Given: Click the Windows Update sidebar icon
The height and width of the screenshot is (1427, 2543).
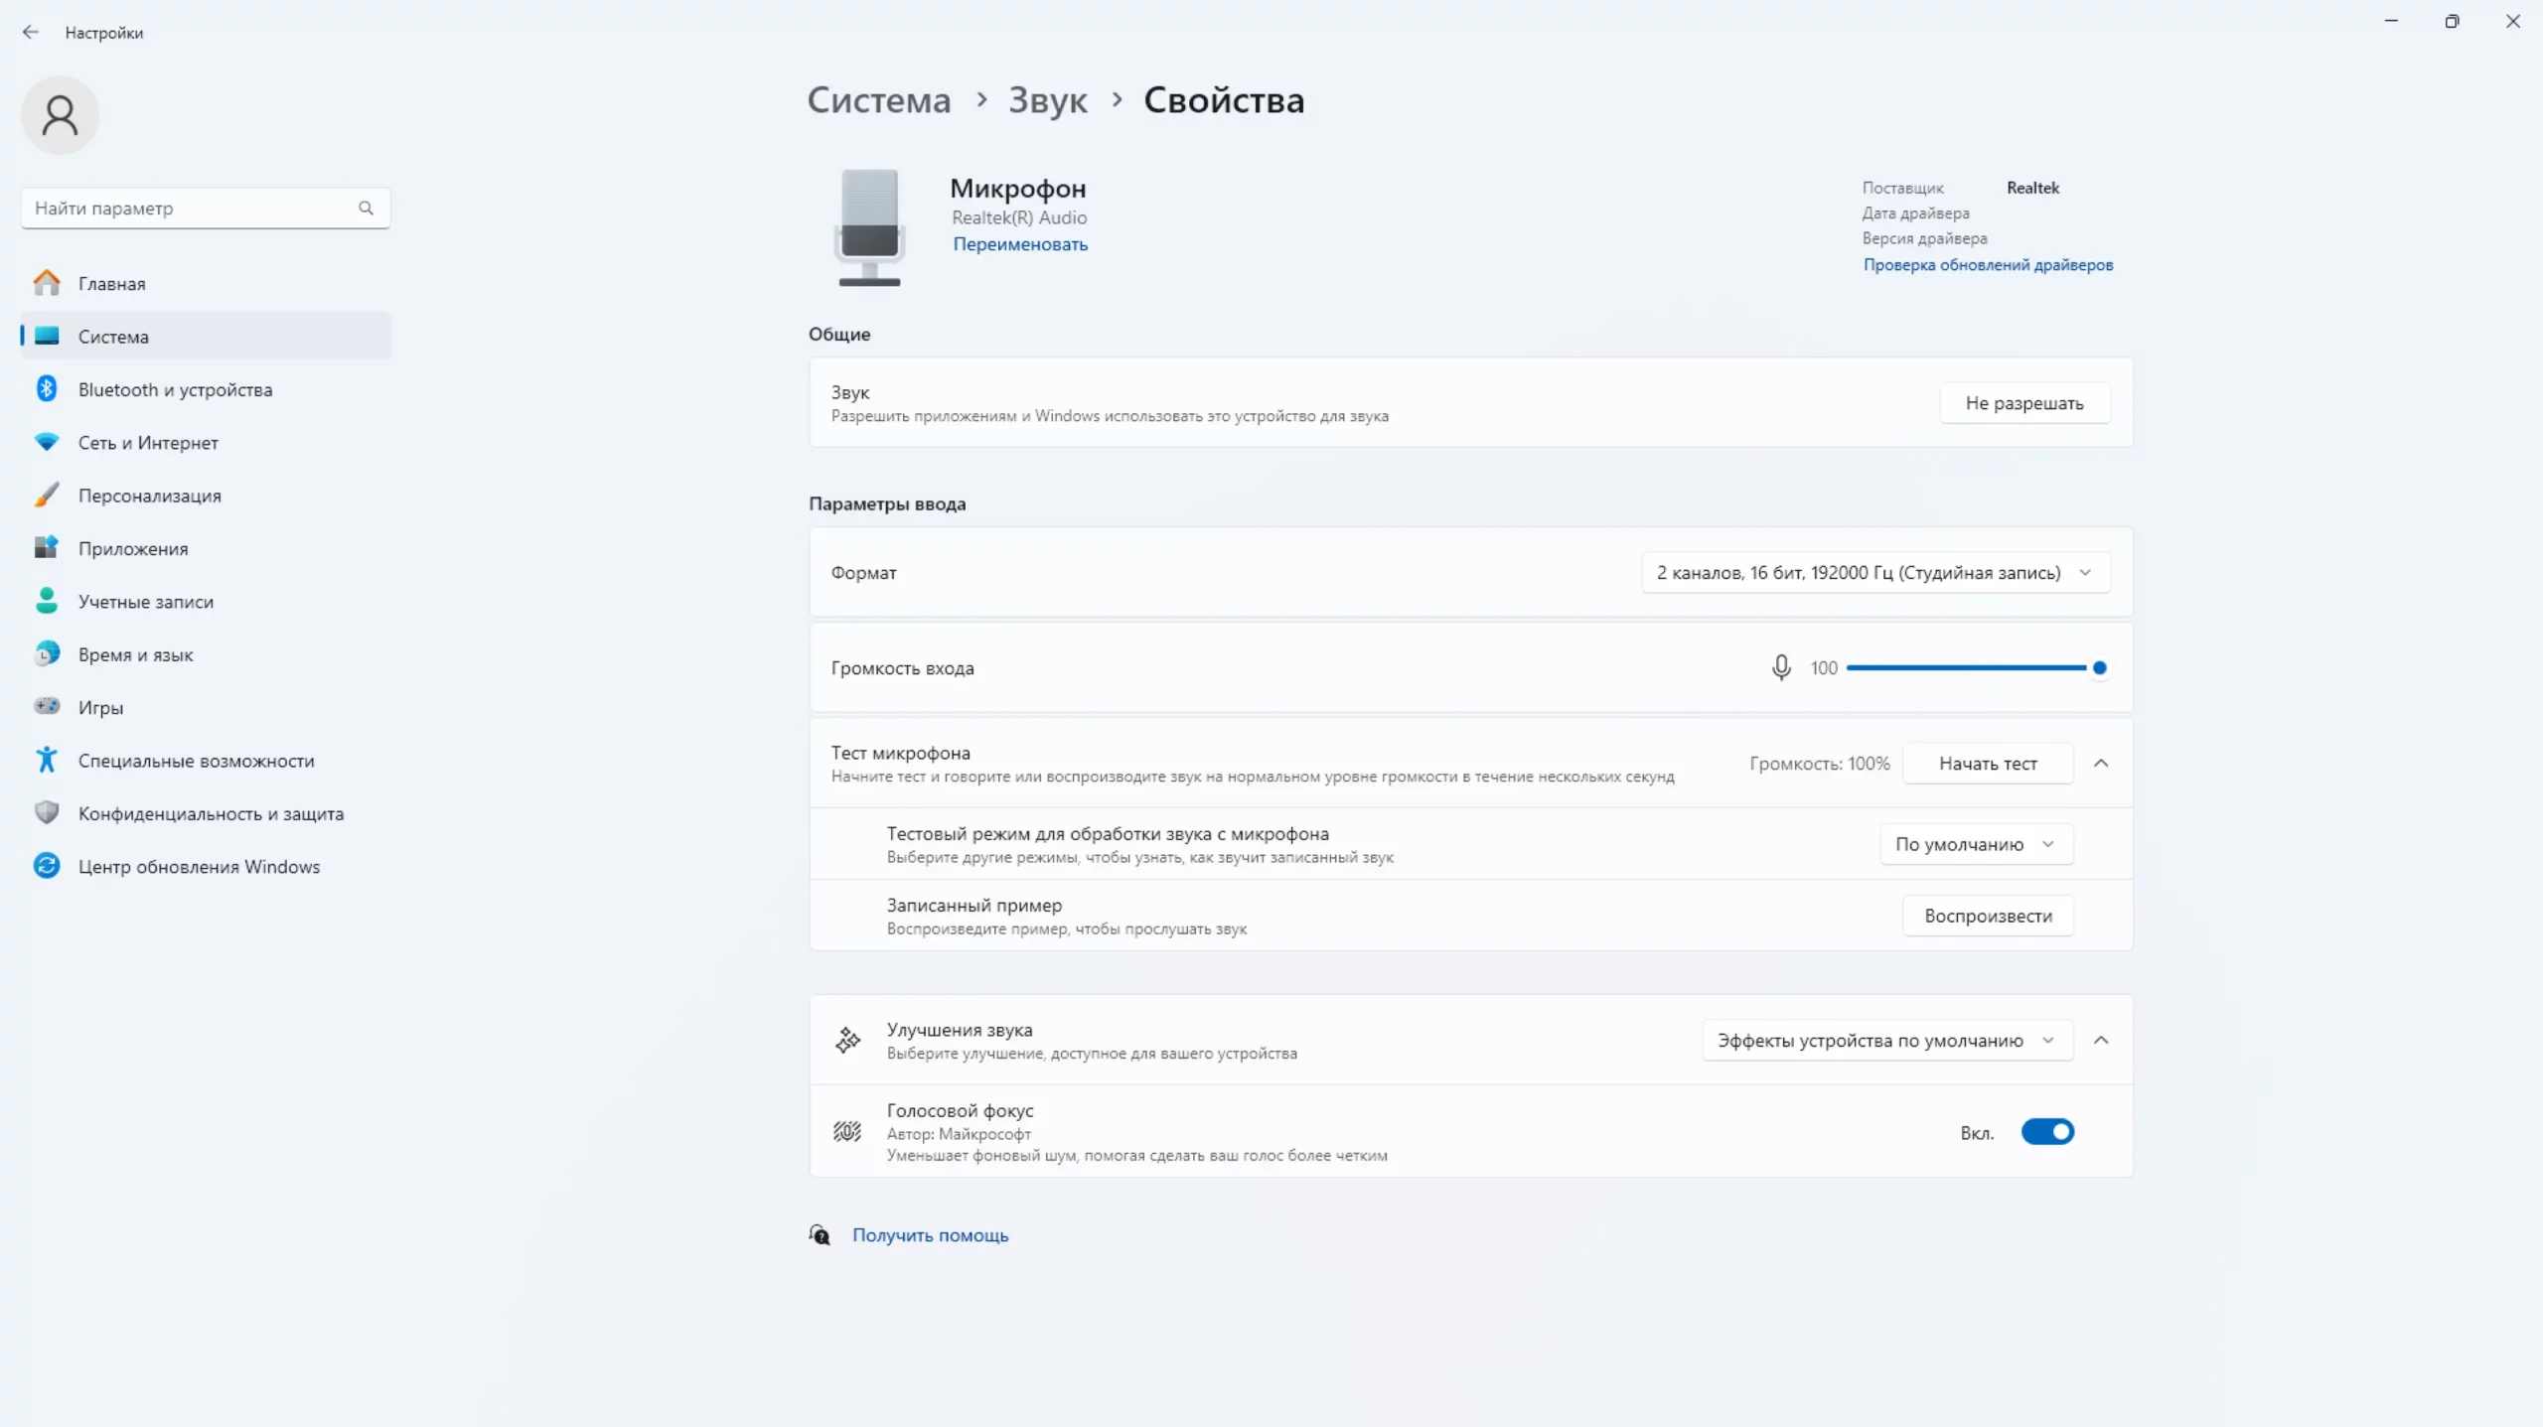Looking at the screenshot, I should 47,866.
